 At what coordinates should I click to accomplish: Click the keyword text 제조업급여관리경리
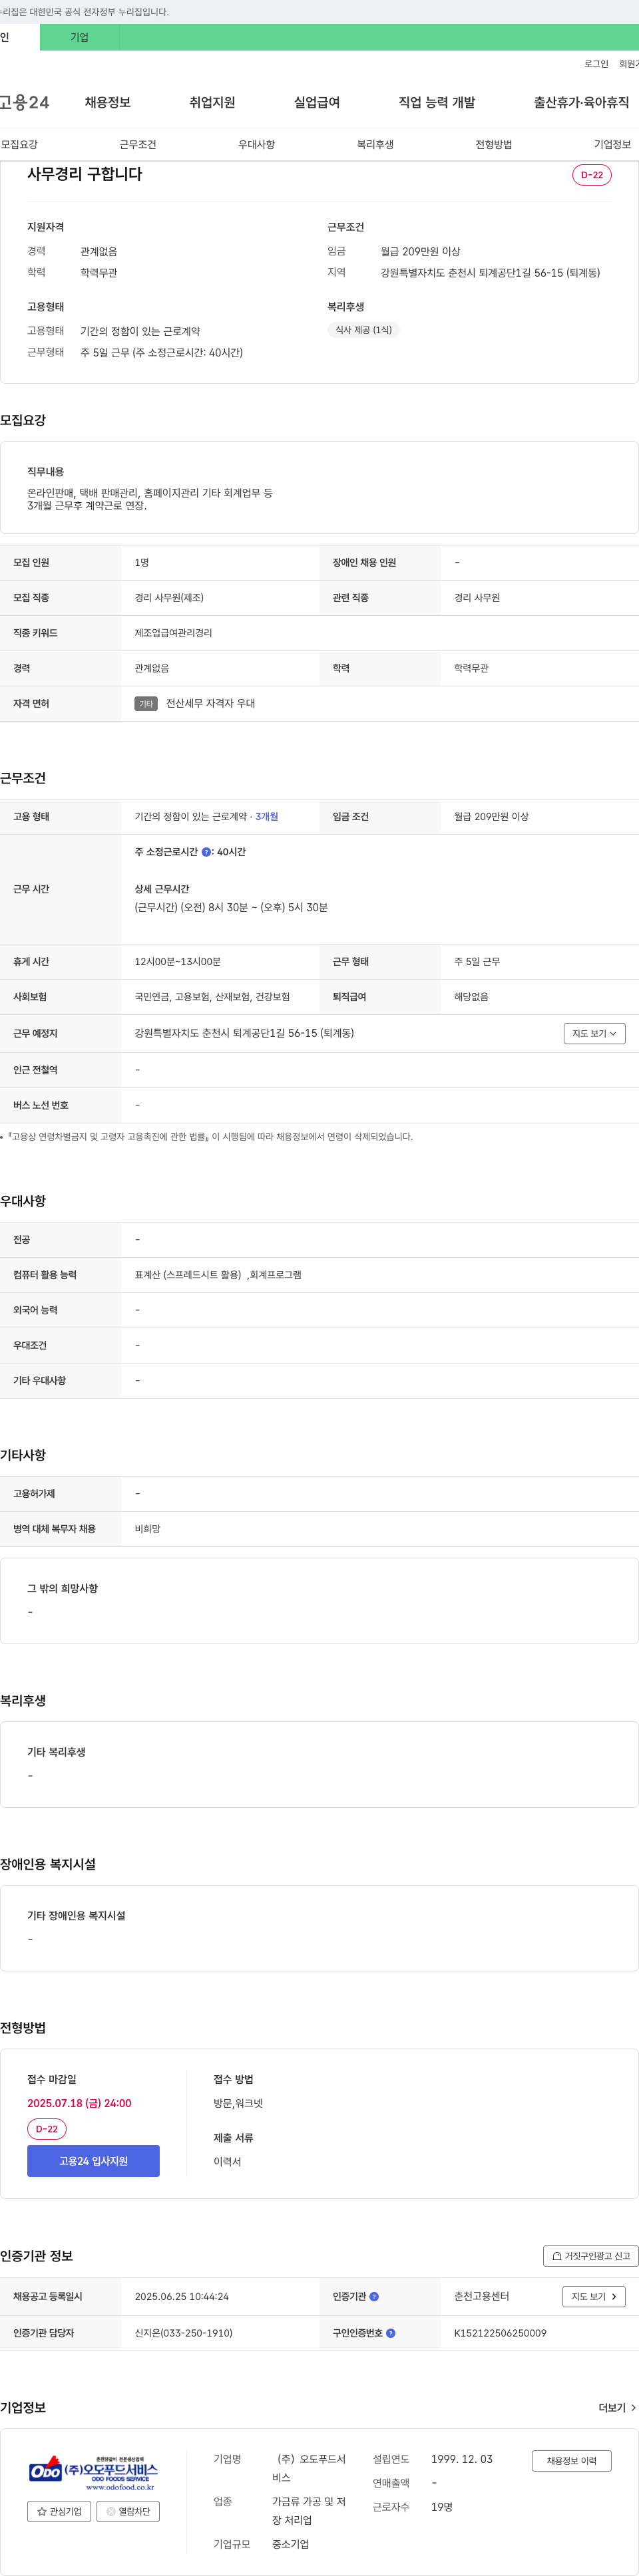pos(174,633)
